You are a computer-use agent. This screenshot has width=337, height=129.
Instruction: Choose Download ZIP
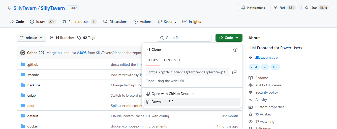192,102
